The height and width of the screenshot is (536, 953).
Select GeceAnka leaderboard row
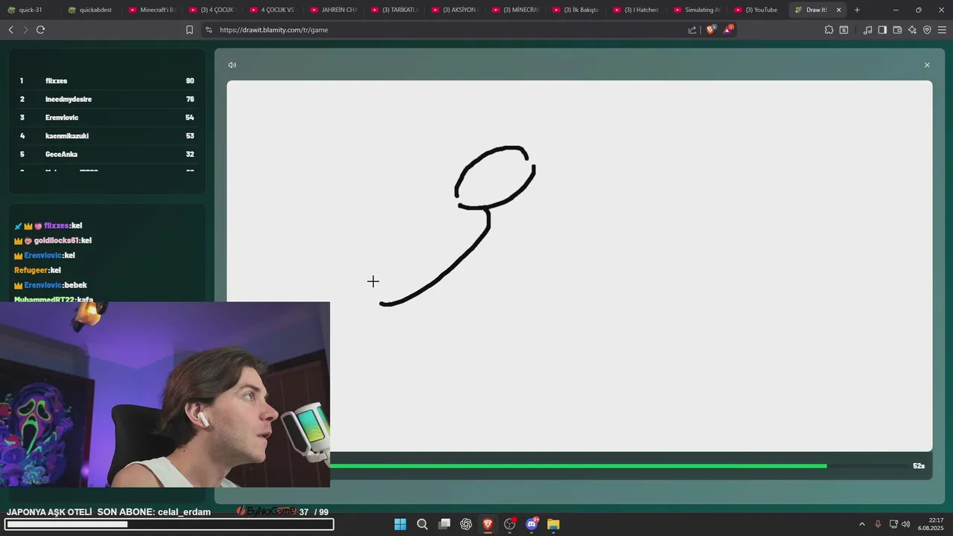[x=106, y=154]
